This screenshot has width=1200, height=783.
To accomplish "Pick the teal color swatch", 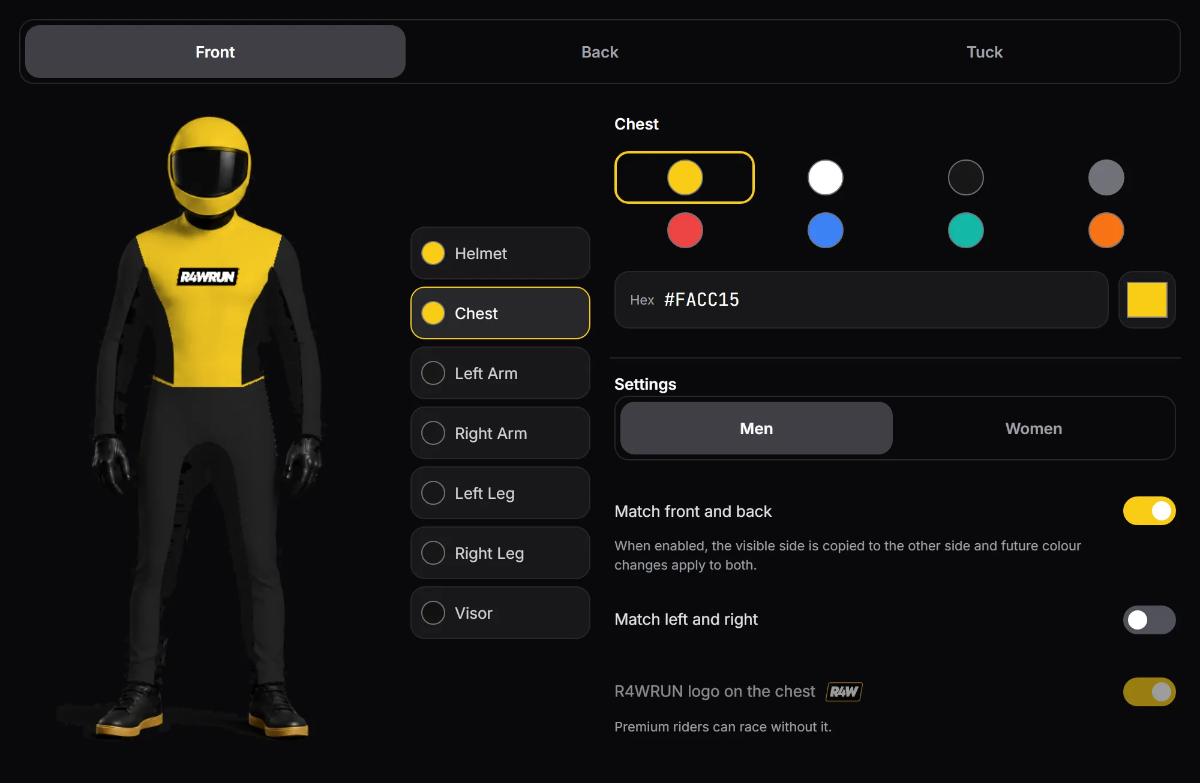I will [965, 230].
